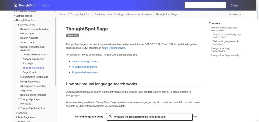Open the 10.14.0.cl version dropdown
This screenshot has width=259, height=122.
pyautogui.click(x=235, y=14)
